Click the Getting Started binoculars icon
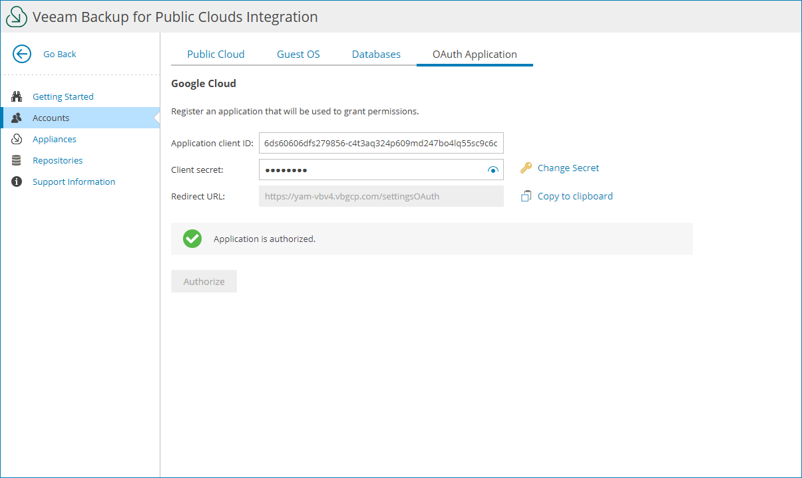The width and height of the screenshot is (802, 478). click(17, 96)
